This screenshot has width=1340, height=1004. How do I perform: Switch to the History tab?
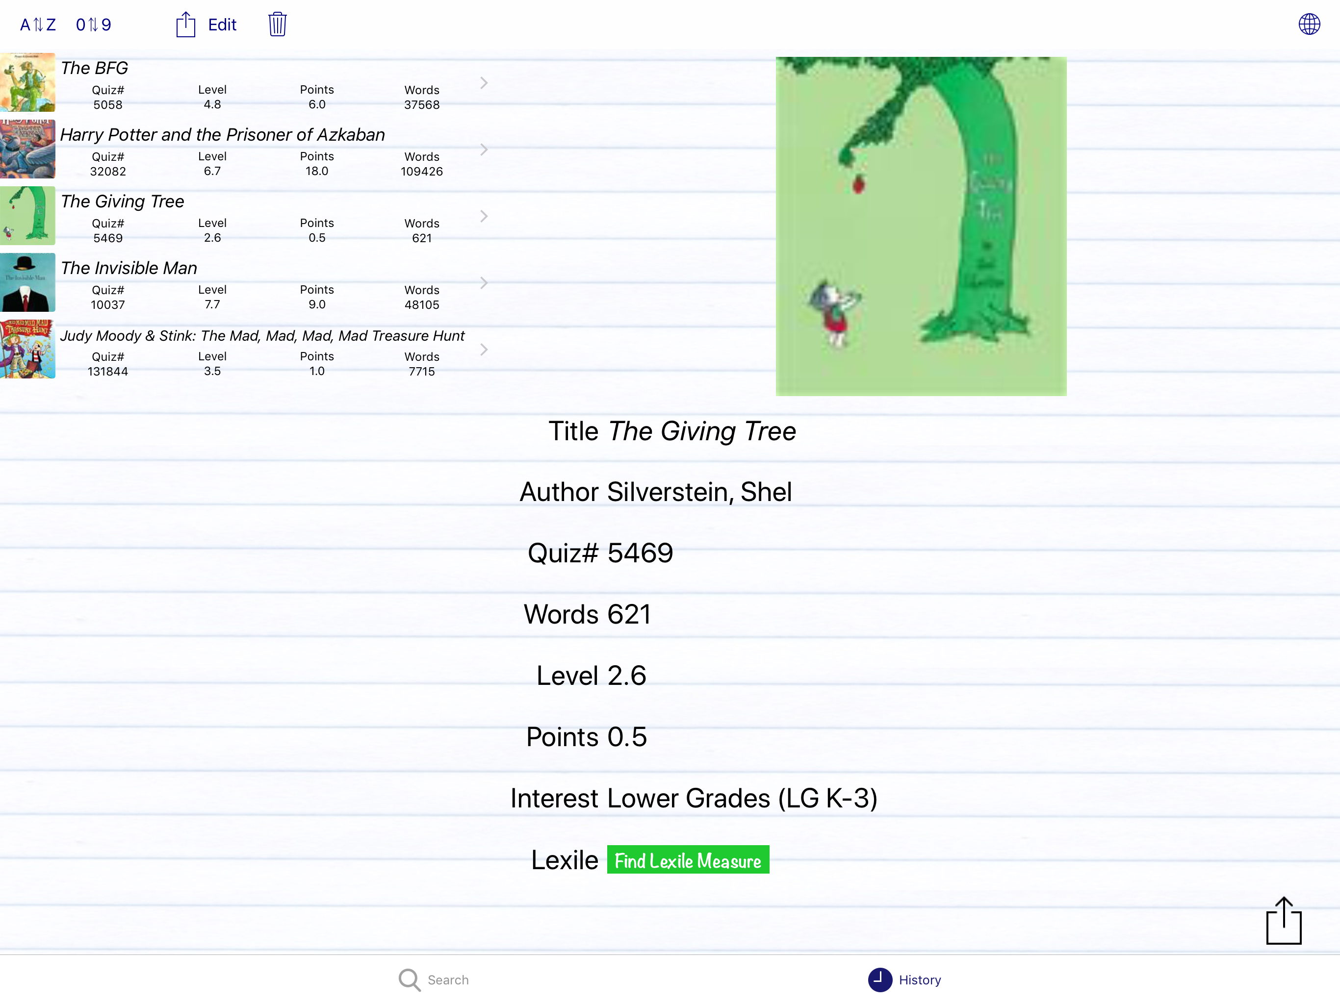(x=919, y=980)
